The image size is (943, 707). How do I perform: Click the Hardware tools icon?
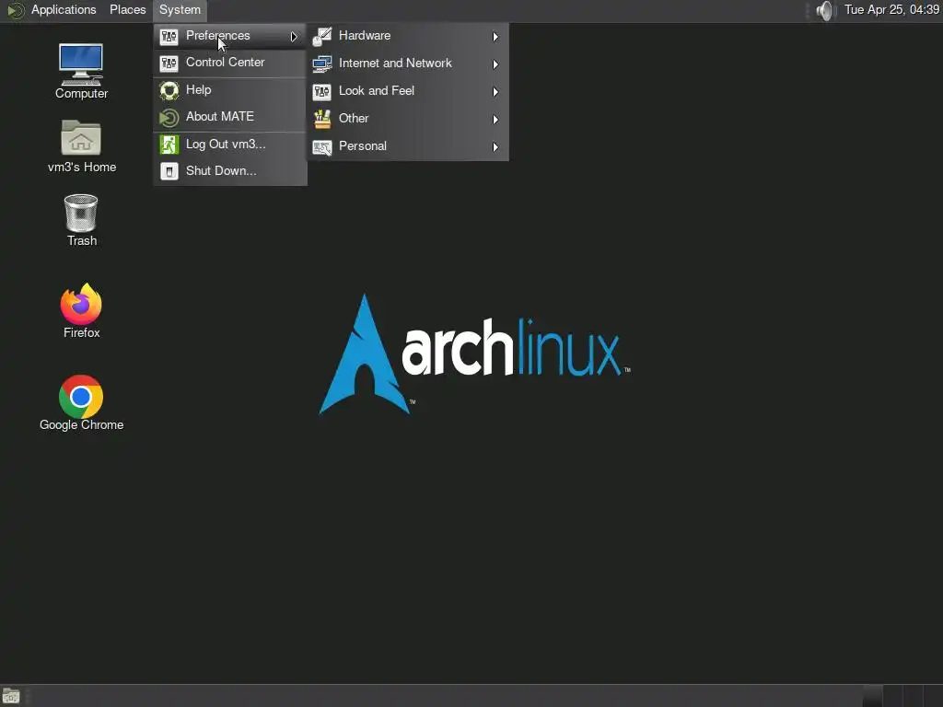pos(322,37)
